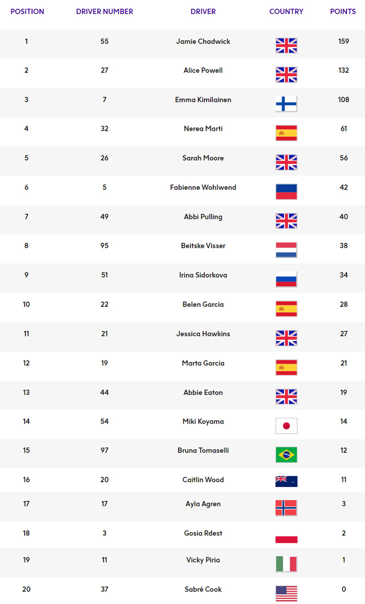Click the Russian flag for Irina Sidorkova
This screenshot has height=604, width=365.
286,279
